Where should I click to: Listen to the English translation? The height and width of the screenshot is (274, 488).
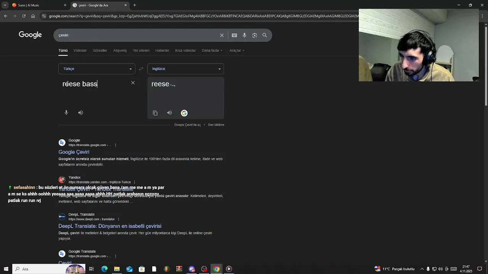point(169,113)
